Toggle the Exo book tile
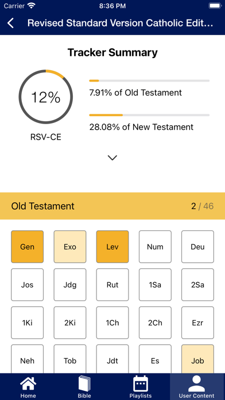 [70, 247]
